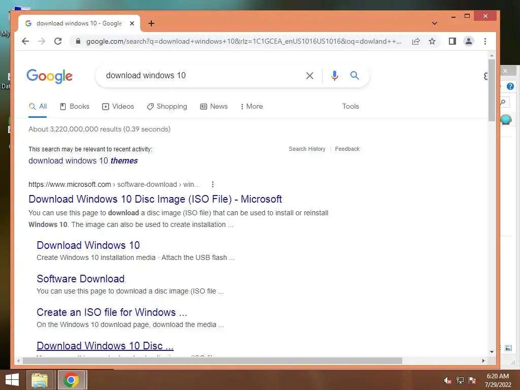Screen dimensions: 520x390
Task: Expand the More search categories
Action: pyautogui.click(x=252, y=107)
